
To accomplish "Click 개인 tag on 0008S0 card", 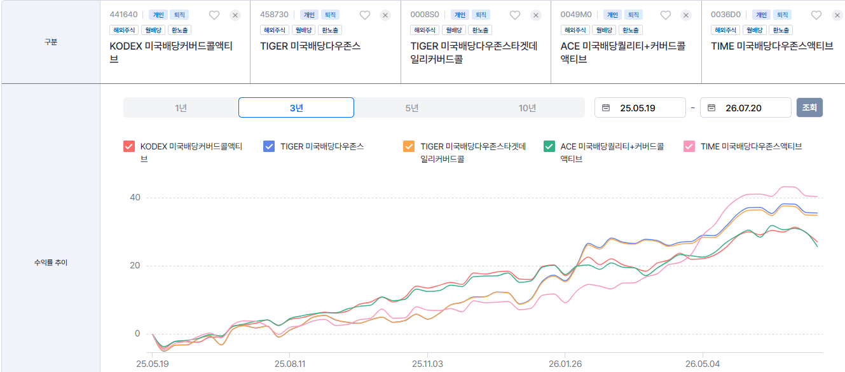I will tap(460, 15).
